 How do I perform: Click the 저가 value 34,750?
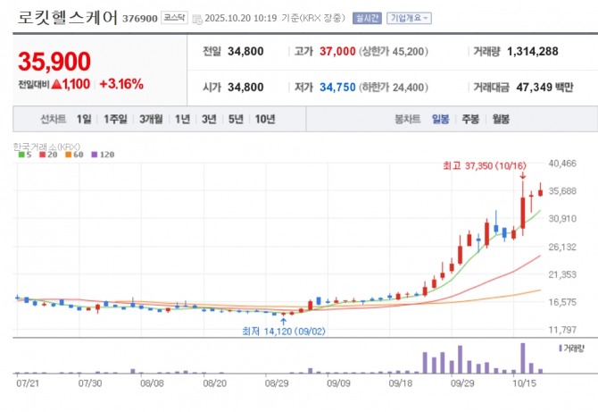coord(337,88)
